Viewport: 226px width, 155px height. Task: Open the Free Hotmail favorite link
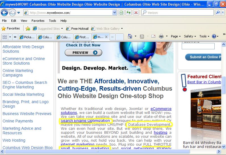pos(77,29)
